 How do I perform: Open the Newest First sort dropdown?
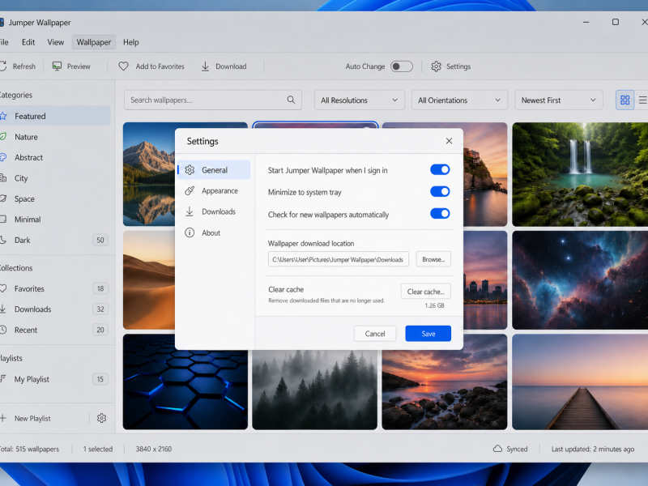tap(559, 100)
